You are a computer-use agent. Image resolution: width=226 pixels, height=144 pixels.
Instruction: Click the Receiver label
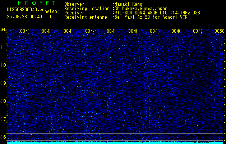(x=74, y=13)
